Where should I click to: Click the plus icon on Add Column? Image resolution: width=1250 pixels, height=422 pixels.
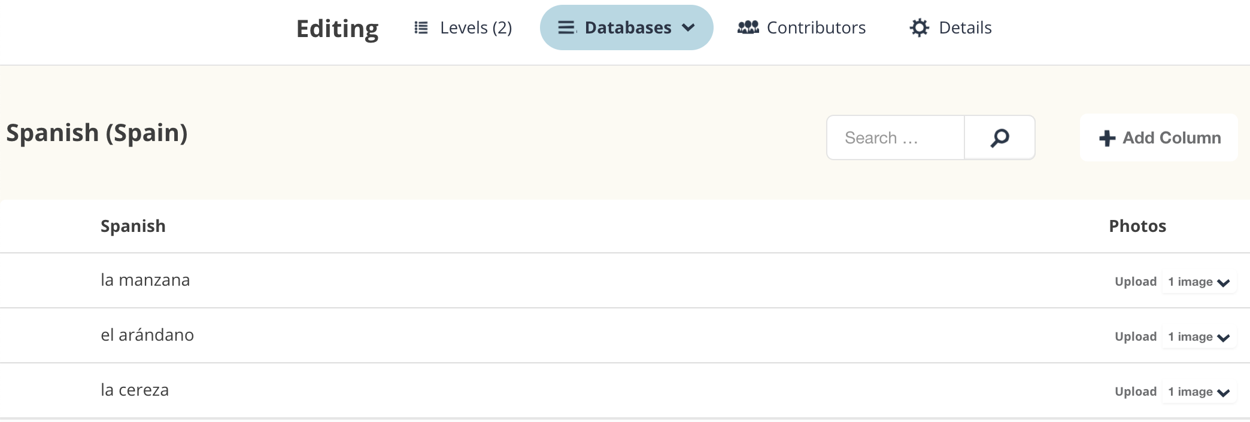[1107, 138]
